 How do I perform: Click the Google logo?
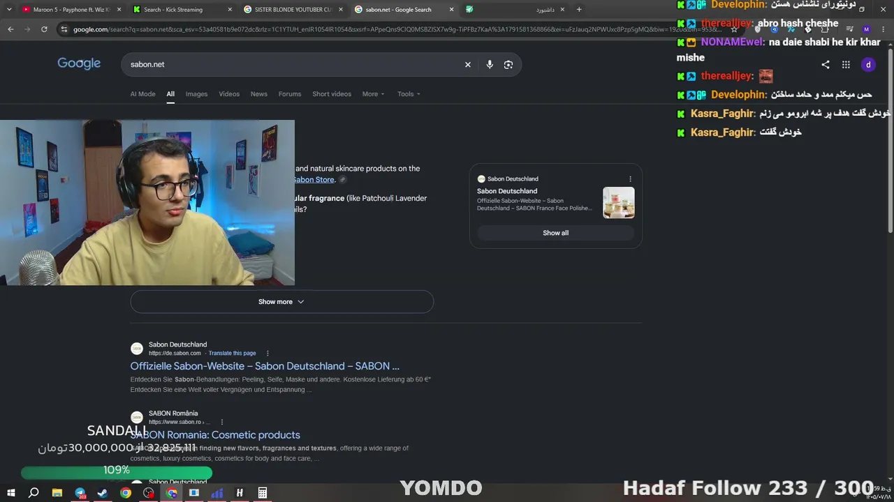click(x=79, y=63)
